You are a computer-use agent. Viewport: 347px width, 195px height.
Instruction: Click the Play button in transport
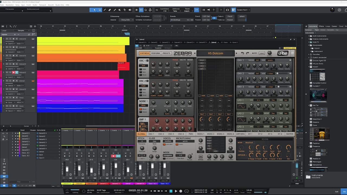point(176,191)
